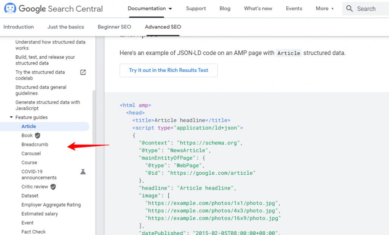Open the Employer Aggregate Rating guide

[51, 205]
